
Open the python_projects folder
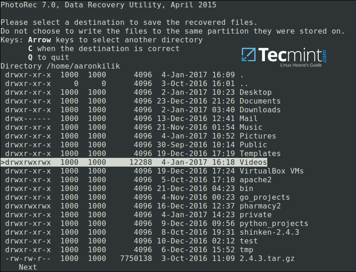(274, 224)
